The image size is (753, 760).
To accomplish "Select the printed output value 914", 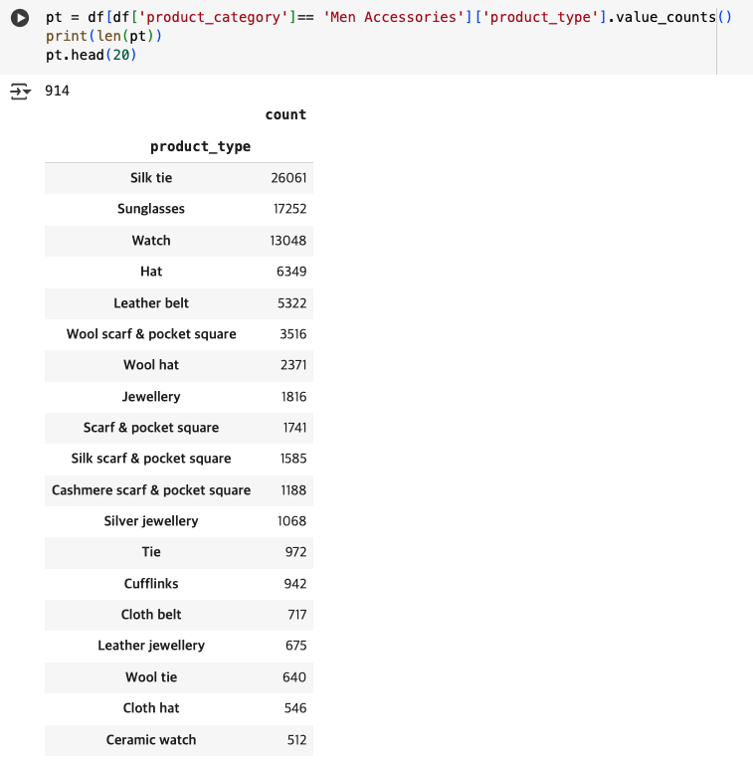I will [57, 91].
